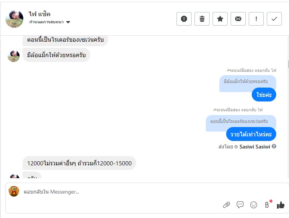Focus the ตอบกลับใน Messenger reply field
This screenshot has height=218, width=289.
[x=113, y=192]
